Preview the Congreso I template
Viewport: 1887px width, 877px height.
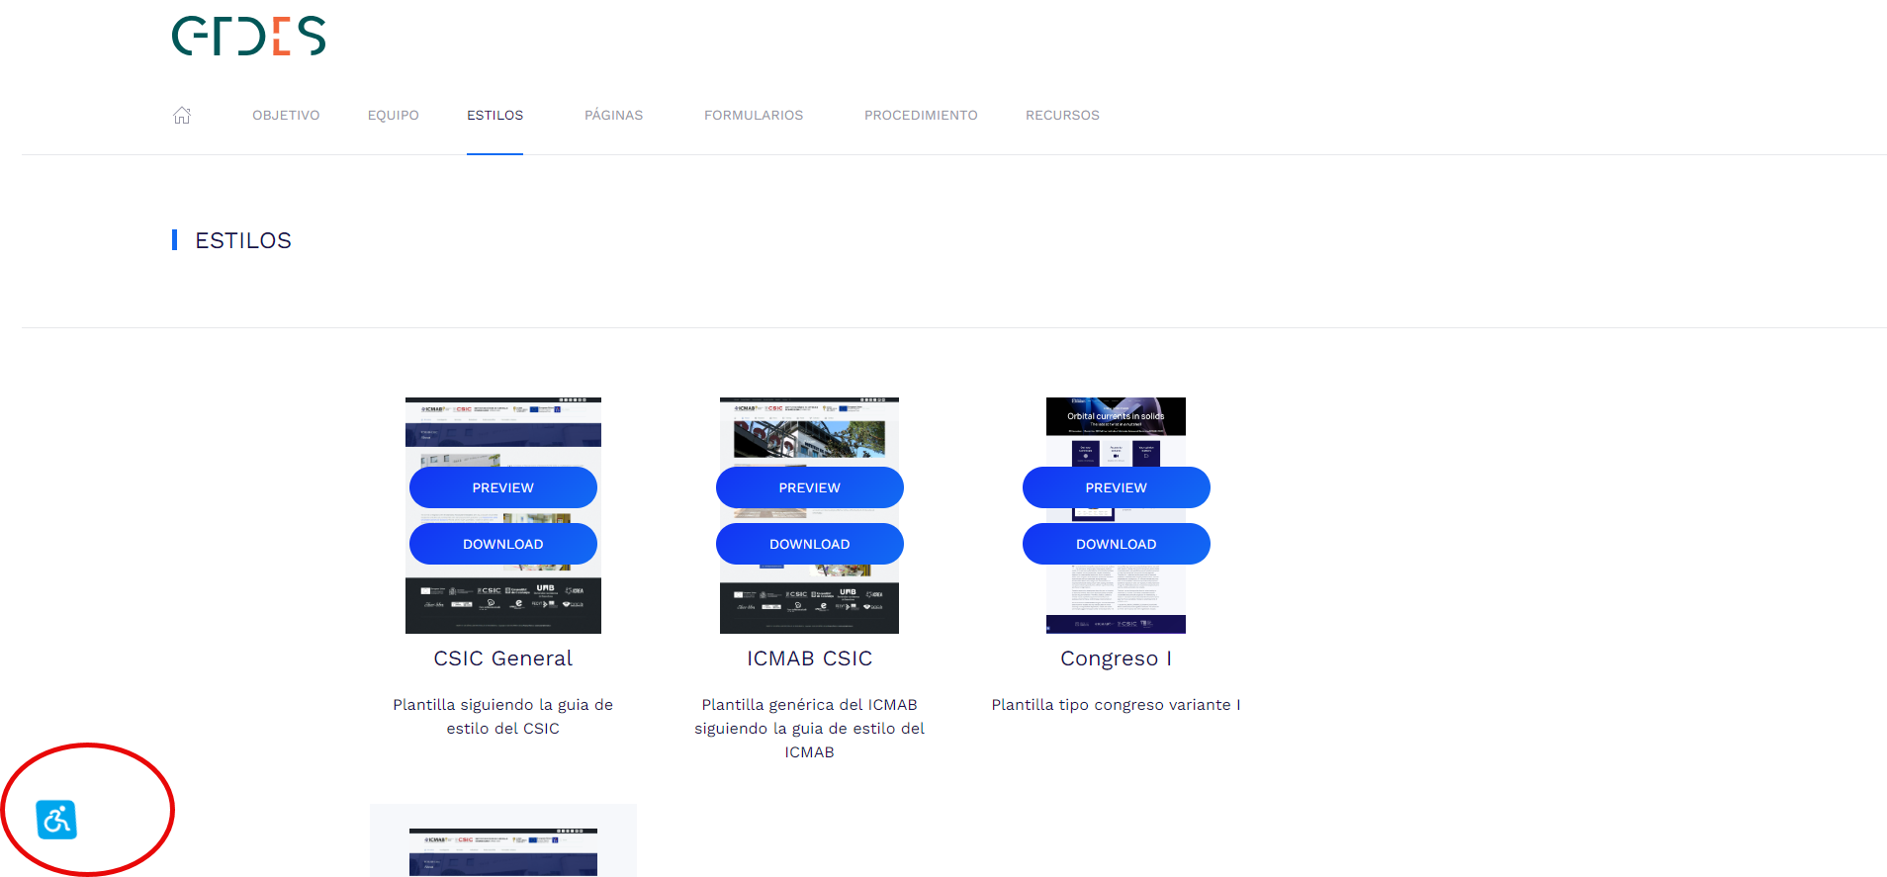tap(1116, 487)
